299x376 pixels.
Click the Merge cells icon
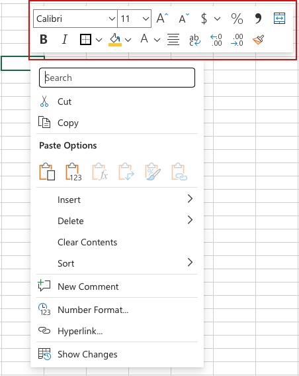(x=279, y=19)
